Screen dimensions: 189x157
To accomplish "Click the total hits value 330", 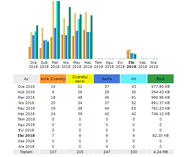I will coord(134,152).
